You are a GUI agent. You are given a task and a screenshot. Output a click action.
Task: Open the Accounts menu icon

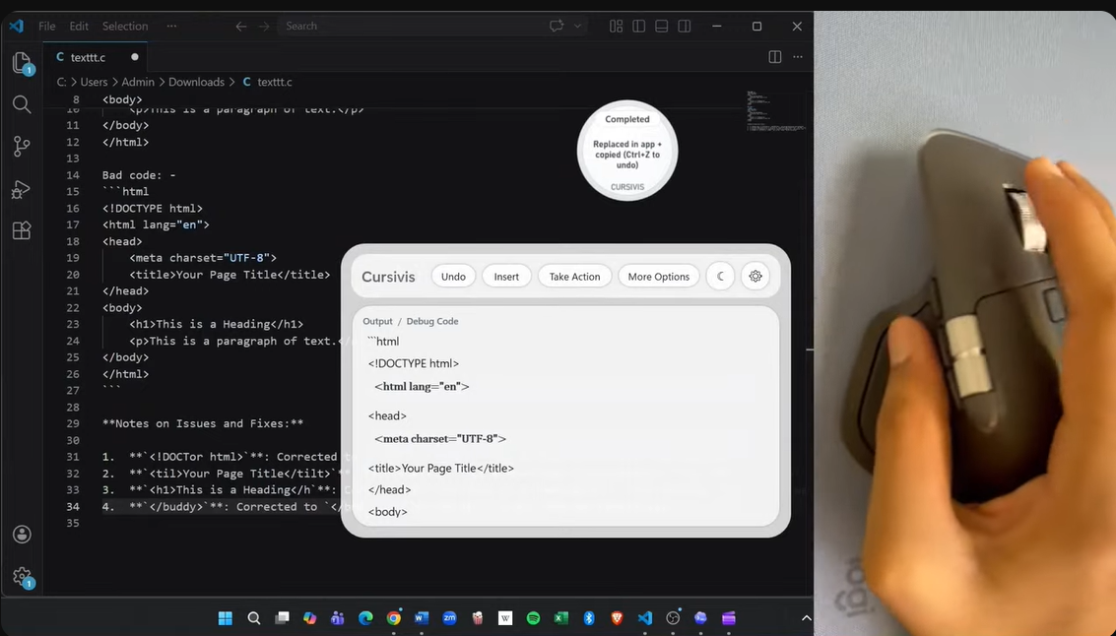coord(22,535)
